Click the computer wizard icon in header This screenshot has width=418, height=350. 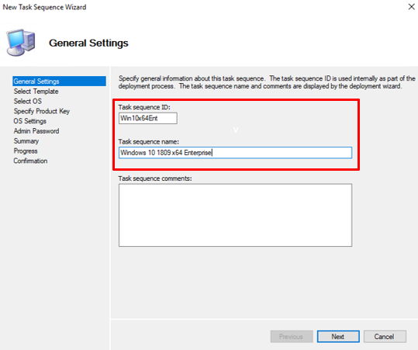[x=21, y=43]
